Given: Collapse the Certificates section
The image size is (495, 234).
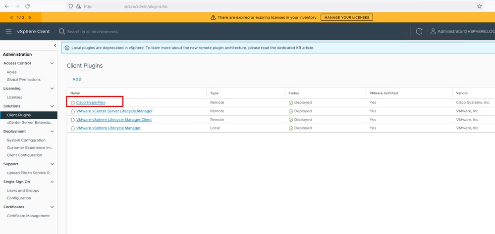Looking at the screenshot, I should pyautogui.click(x=52, y=207).
